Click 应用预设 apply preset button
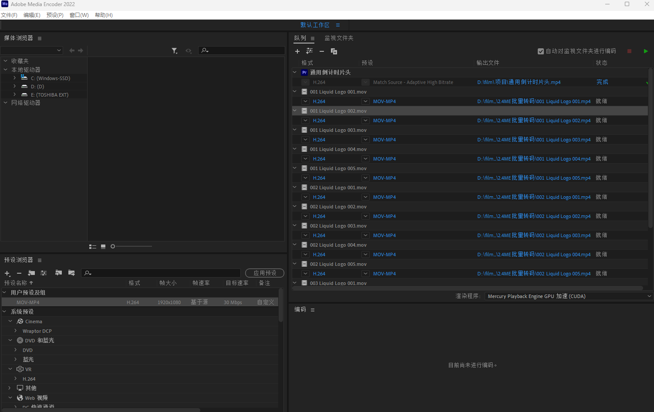Viewport: 654px width, 412px height. (265, 273)
